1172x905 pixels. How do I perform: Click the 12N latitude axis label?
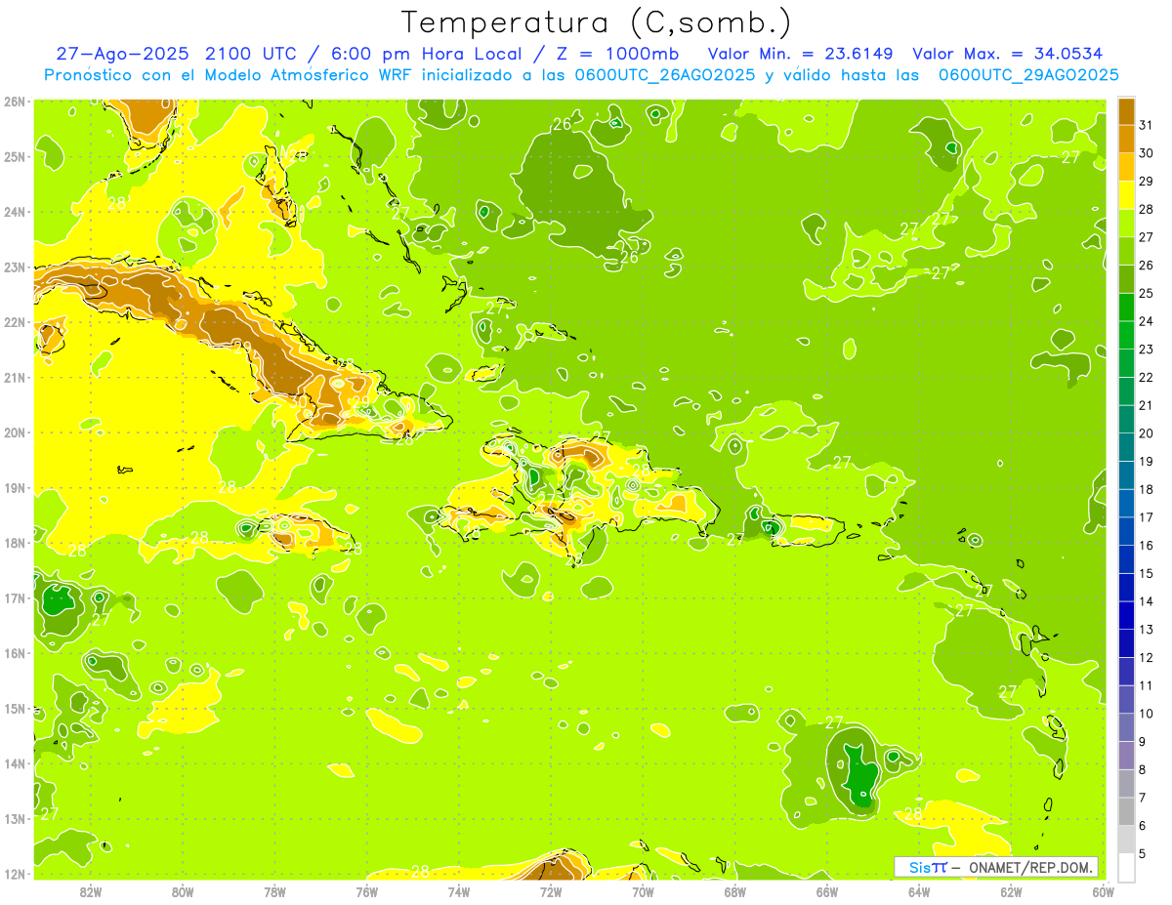point(15,874)
